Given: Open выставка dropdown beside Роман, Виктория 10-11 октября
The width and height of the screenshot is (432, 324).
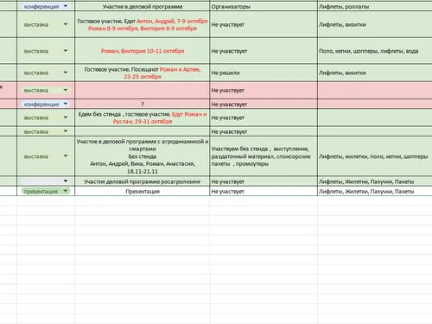Looking at the screenshot, I should (x=66, y=51).
